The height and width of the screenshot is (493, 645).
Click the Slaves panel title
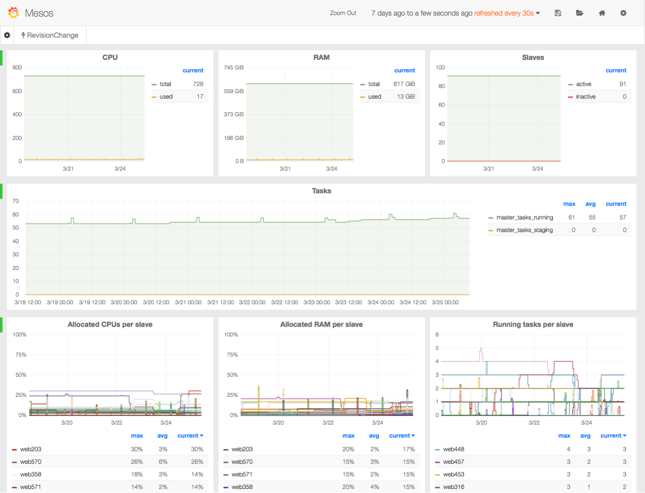(533, 57)
